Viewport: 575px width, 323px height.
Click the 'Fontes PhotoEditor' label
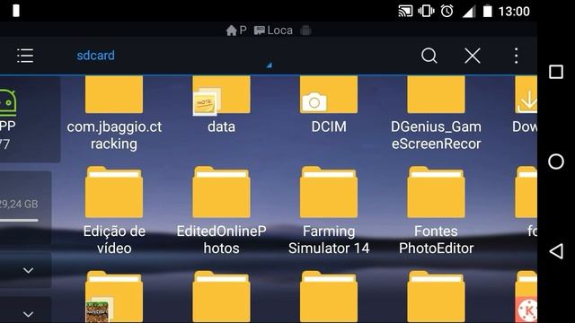[436, 240]
